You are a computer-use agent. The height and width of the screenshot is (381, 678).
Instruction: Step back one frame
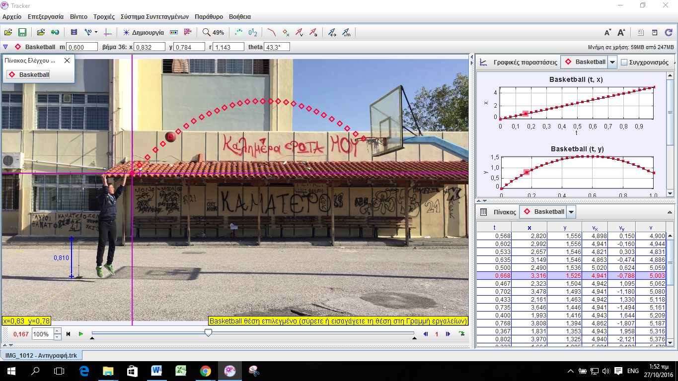click(426, 334)
